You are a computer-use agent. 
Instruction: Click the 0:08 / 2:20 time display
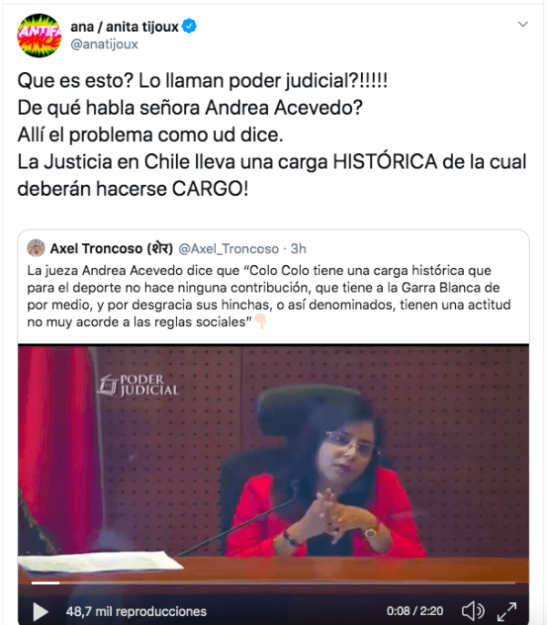pyautogui.click(x=415, y=611)
